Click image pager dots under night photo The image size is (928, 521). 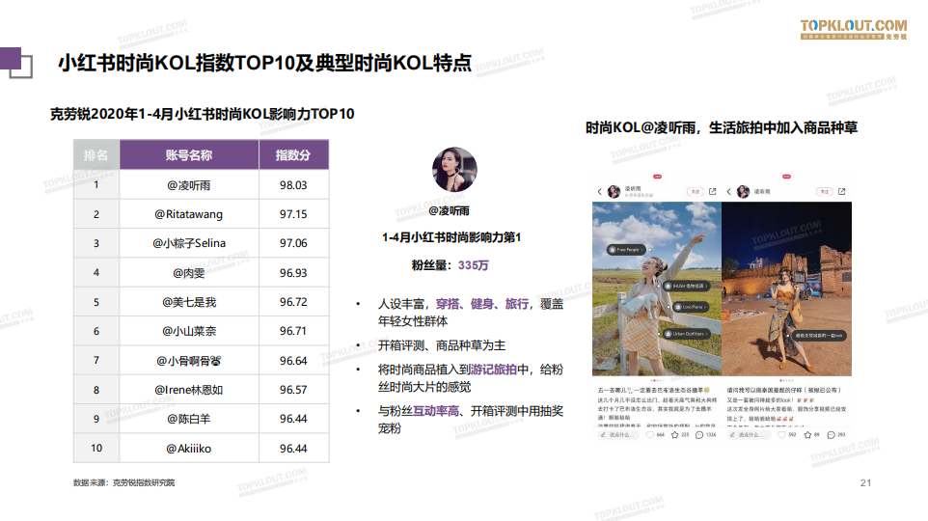pos(786,380)
